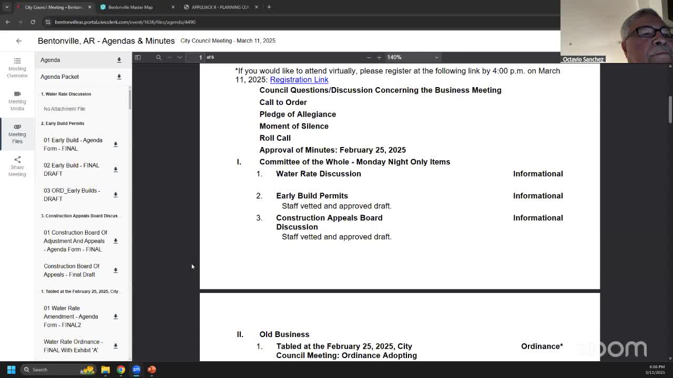The image size is (673, 378).
Task: Click 'Water Rate Discussion' agenda item text
Action: [319, 174]
